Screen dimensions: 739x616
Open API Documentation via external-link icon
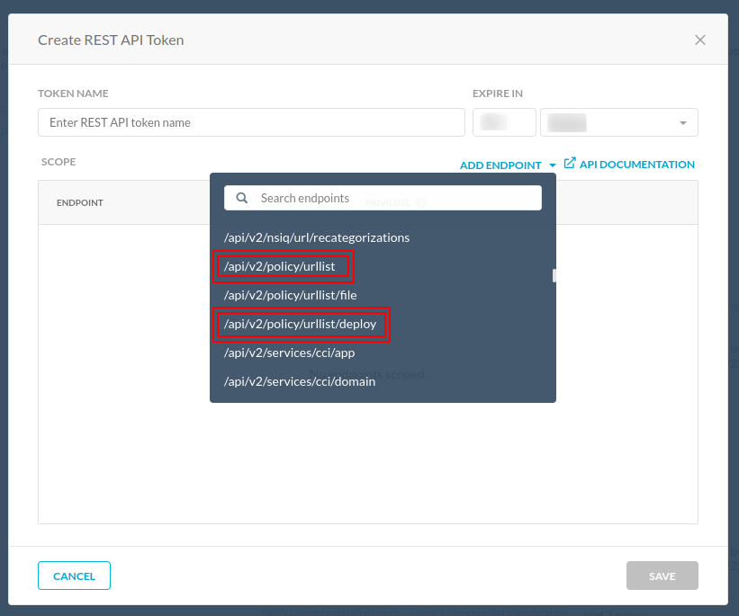569,164
